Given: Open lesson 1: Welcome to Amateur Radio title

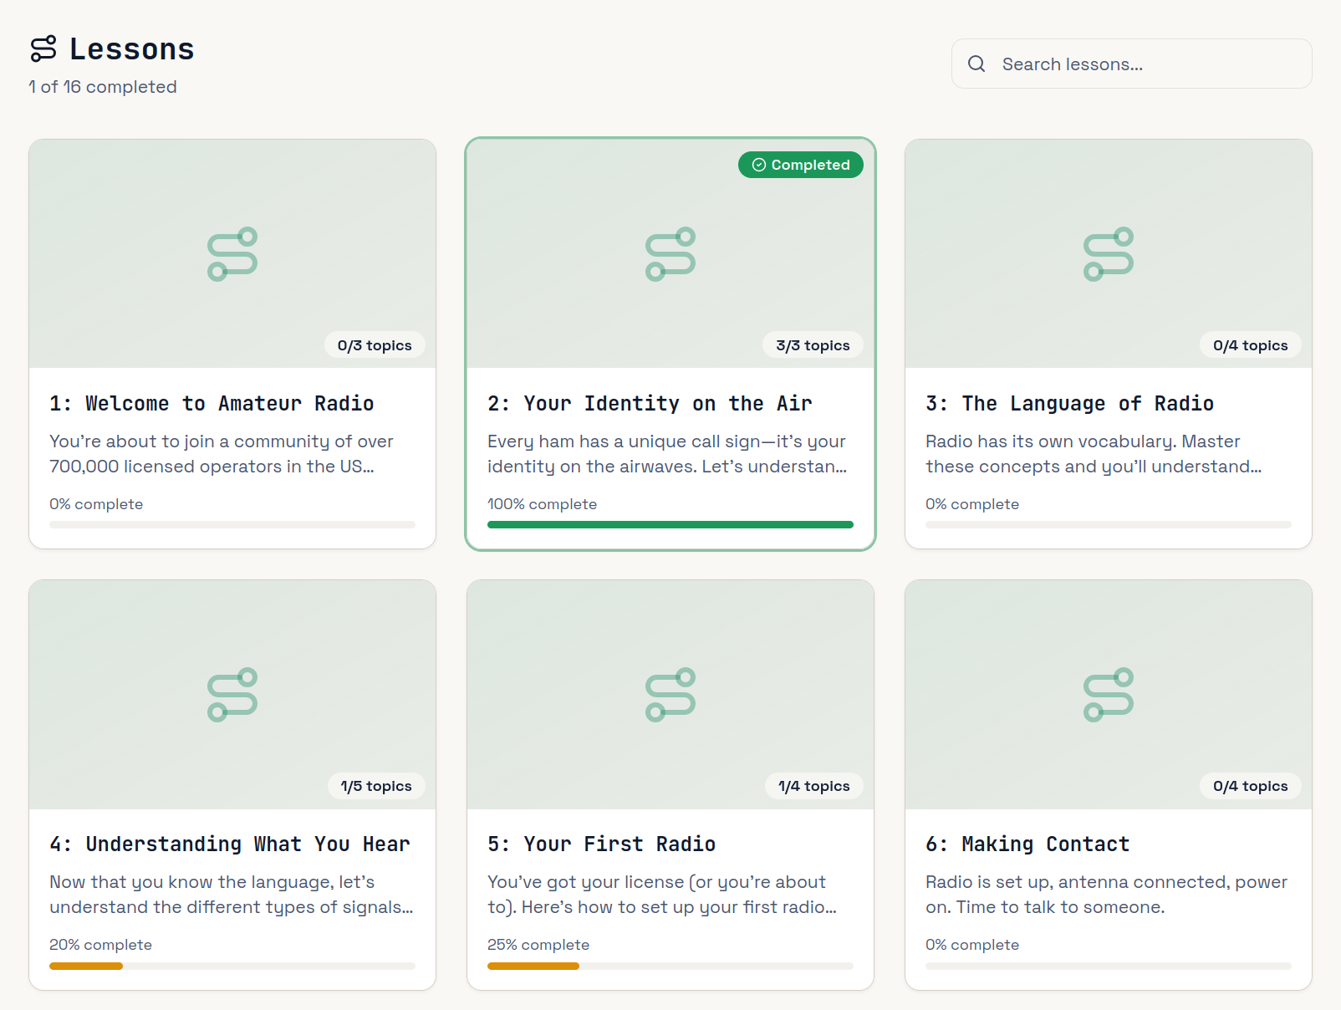Looking at the screenshot, I should [x=212, y=404].
